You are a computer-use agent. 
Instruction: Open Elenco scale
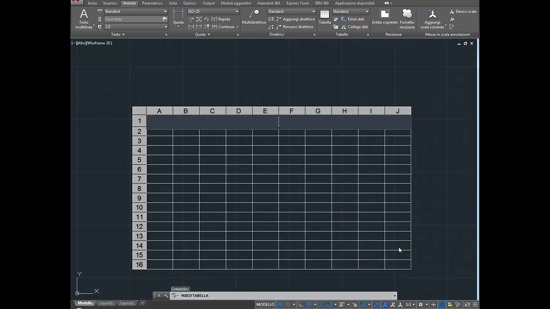tap(463, 12)
